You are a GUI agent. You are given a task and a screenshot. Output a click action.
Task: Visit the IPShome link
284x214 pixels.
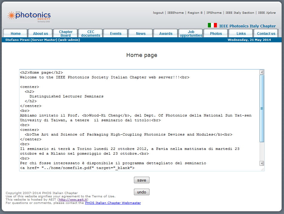(214, 13)
